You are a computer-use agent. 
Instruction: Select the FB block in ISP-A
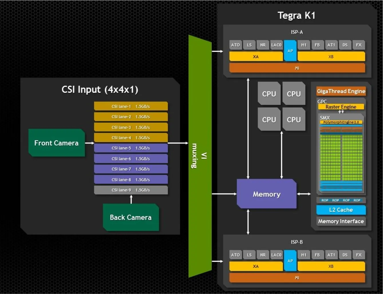pos(317,45)
